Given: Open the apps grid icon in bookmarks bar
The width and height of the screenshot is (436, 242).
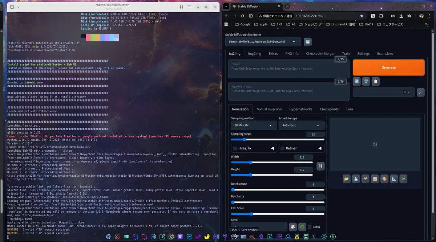Looking at the screenshot, I should coord(226,24).
